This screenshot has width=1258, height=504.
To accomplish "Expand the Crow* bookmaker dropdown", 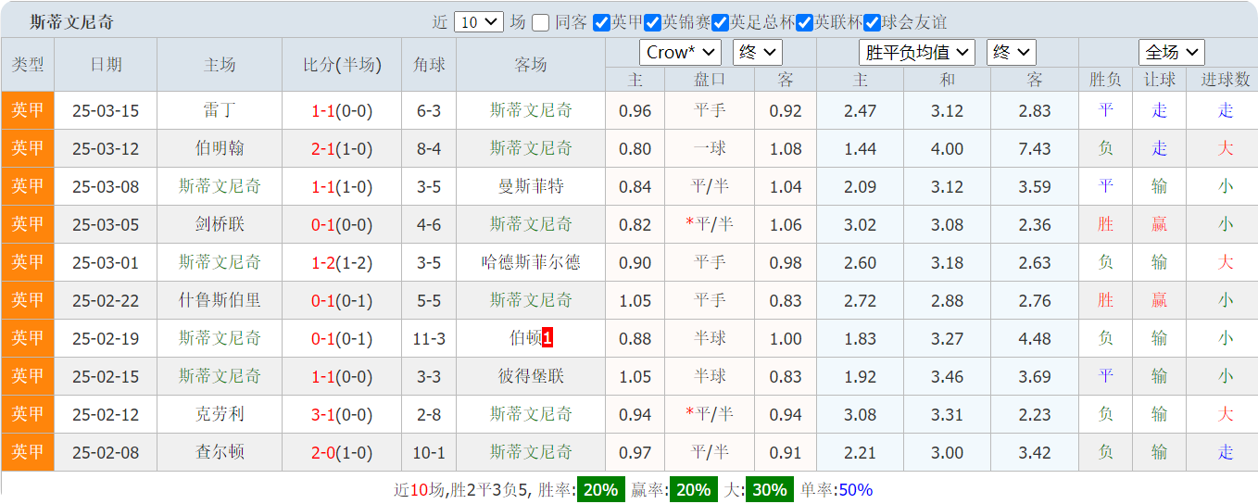I will point(679,53).
